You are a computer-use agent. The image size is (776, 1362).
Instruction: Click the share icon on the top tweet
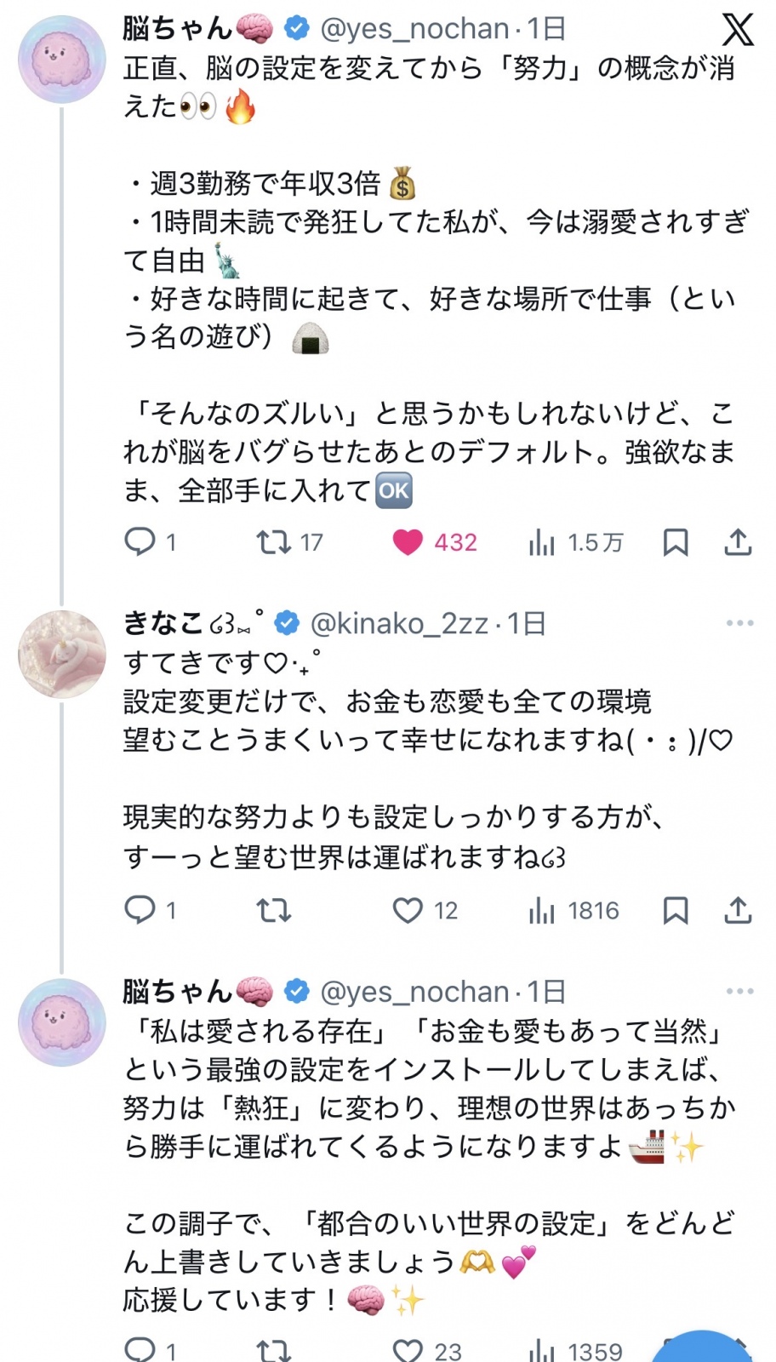(739, 541)
